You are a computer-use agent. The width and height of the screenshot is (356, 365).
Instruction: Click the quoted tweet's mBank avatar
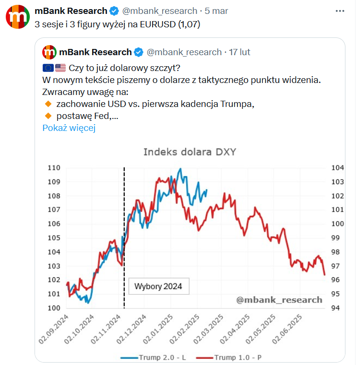[x=49, y=52]
